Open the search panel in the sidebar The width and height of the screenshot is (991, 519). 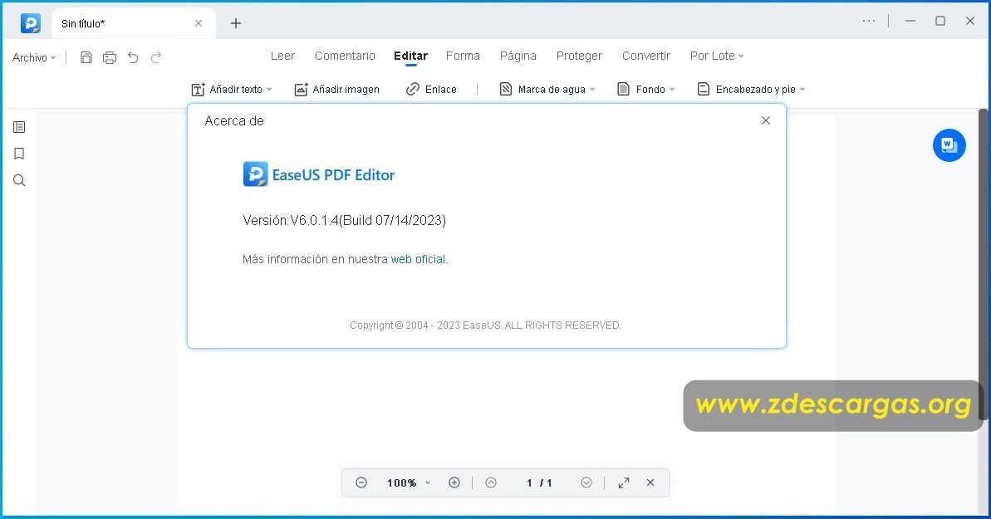coord(19,180)
